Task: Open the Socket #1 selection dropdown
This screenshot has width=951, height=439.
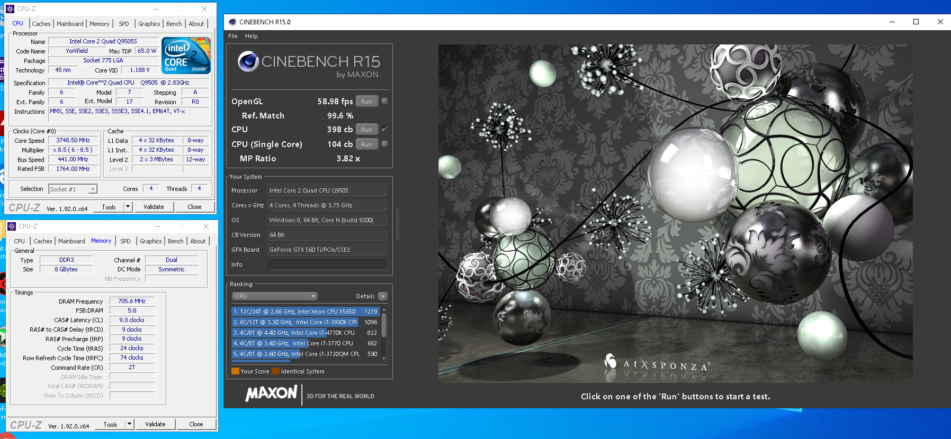Action: [x=73, y=189]
